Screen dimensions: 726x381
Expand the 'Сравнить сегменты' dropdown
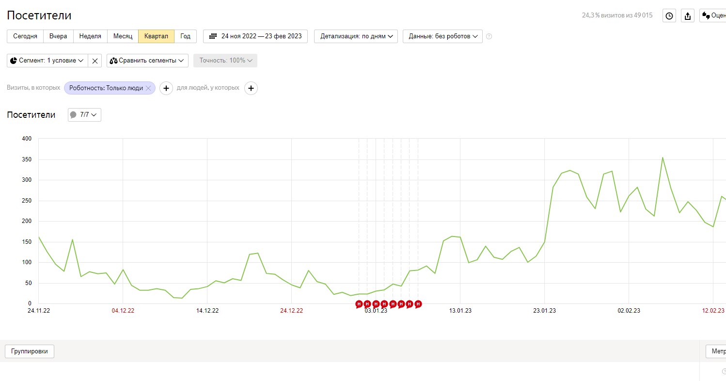[148, 61]
